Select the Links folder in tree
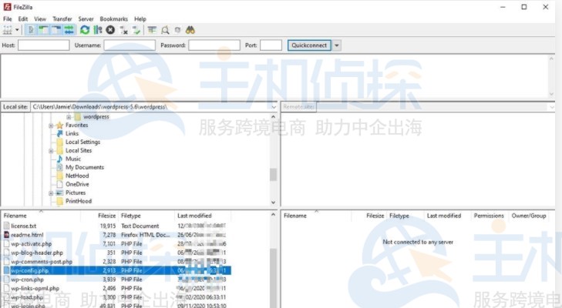 (72, 133)
